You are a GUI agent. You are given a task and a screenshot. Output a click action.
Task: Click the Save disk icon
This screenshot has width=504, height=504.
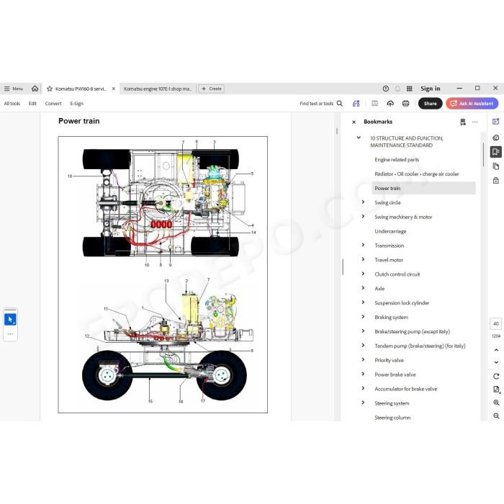[374, 104]
